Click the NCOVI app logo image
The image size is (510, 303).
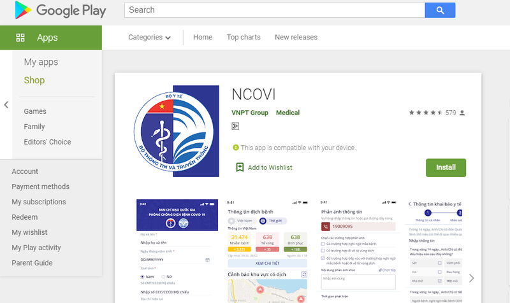pos(177,131)
